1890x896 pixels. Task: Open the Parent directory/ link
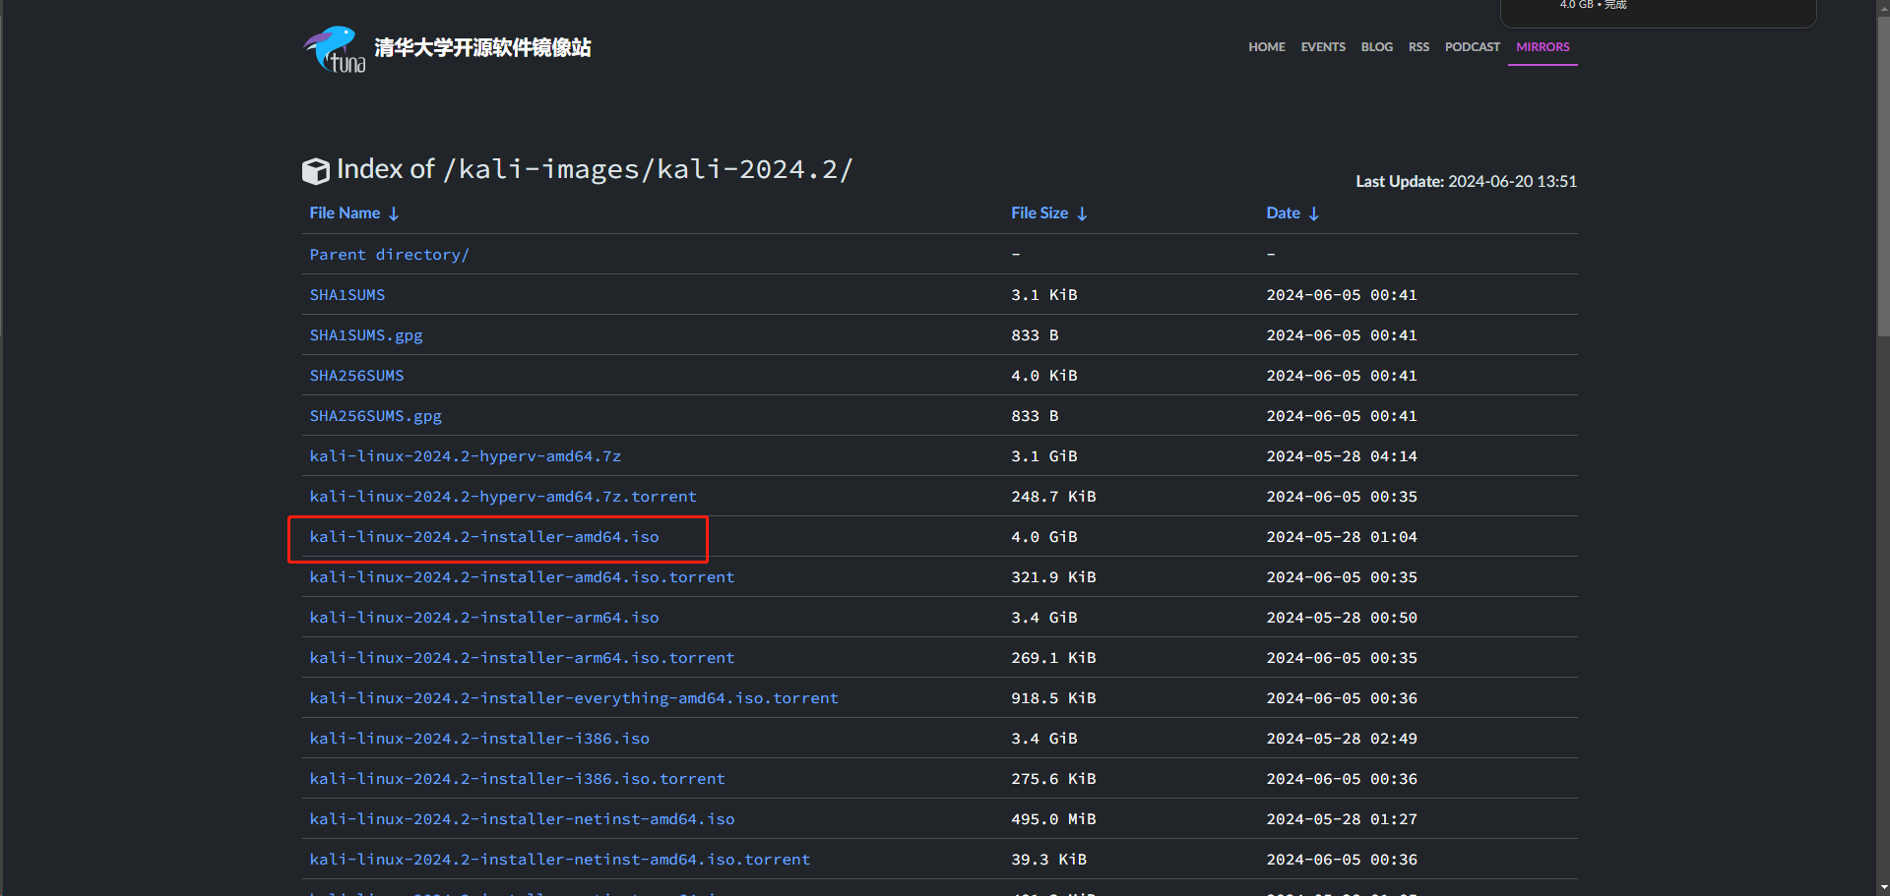pos(389,255)
